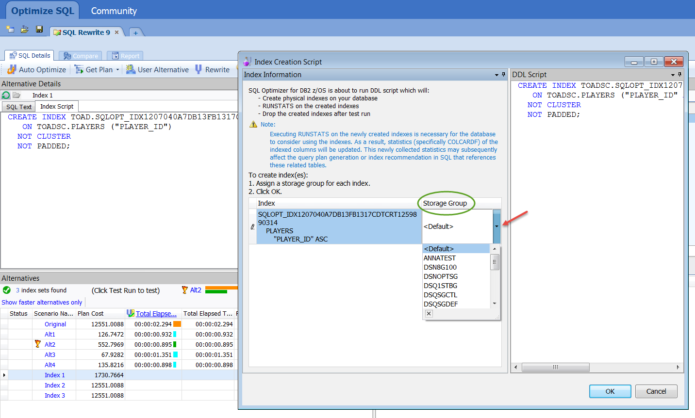Click the warning Note icon
Screen dimensions: 695x418
tap(253, 125)
